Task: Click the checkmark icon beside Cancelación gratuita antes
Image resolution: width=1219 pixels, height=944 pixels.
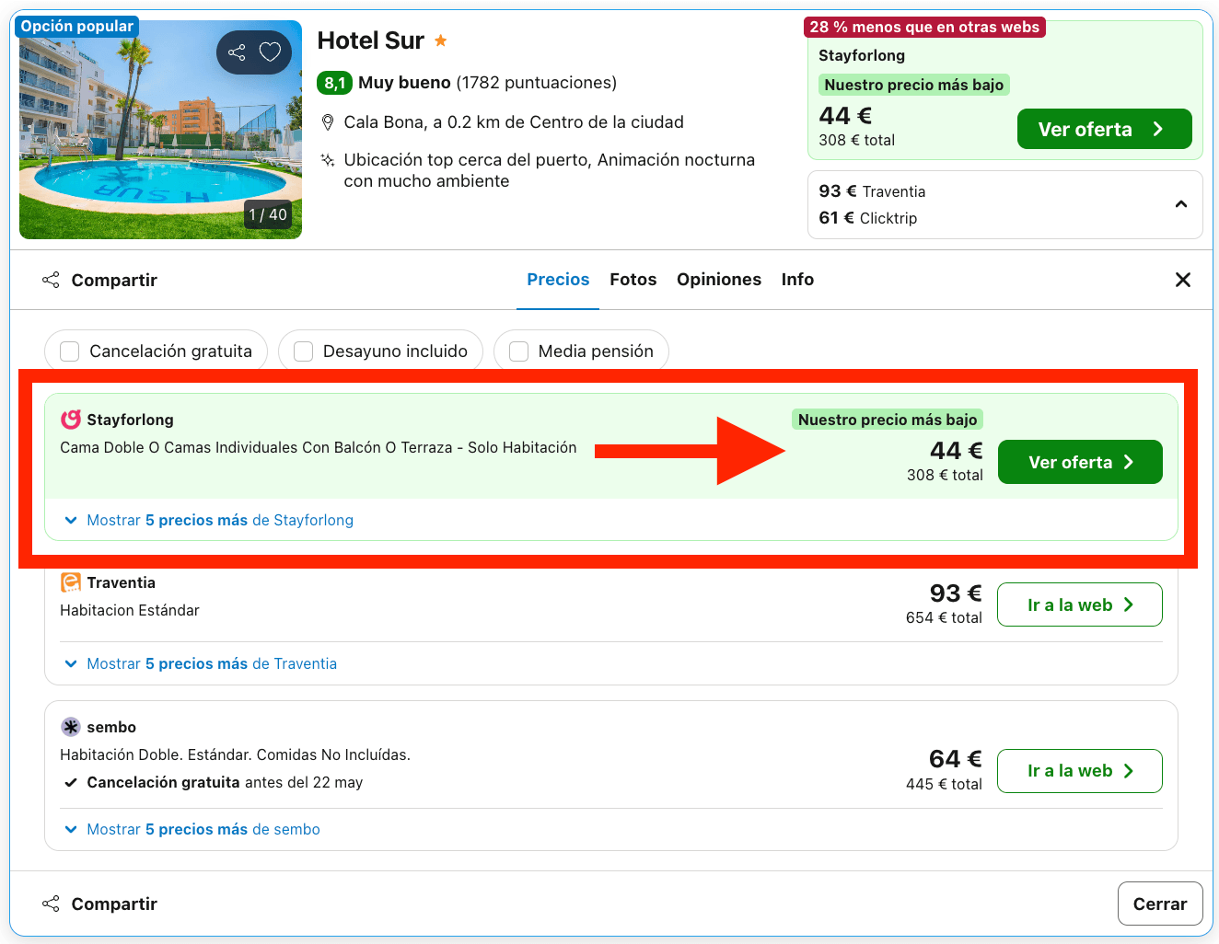Action: pos(71,783)
